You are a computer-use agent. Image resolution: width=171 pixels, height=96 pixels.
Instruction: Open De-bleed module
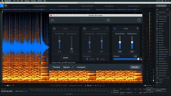point(160,24)
